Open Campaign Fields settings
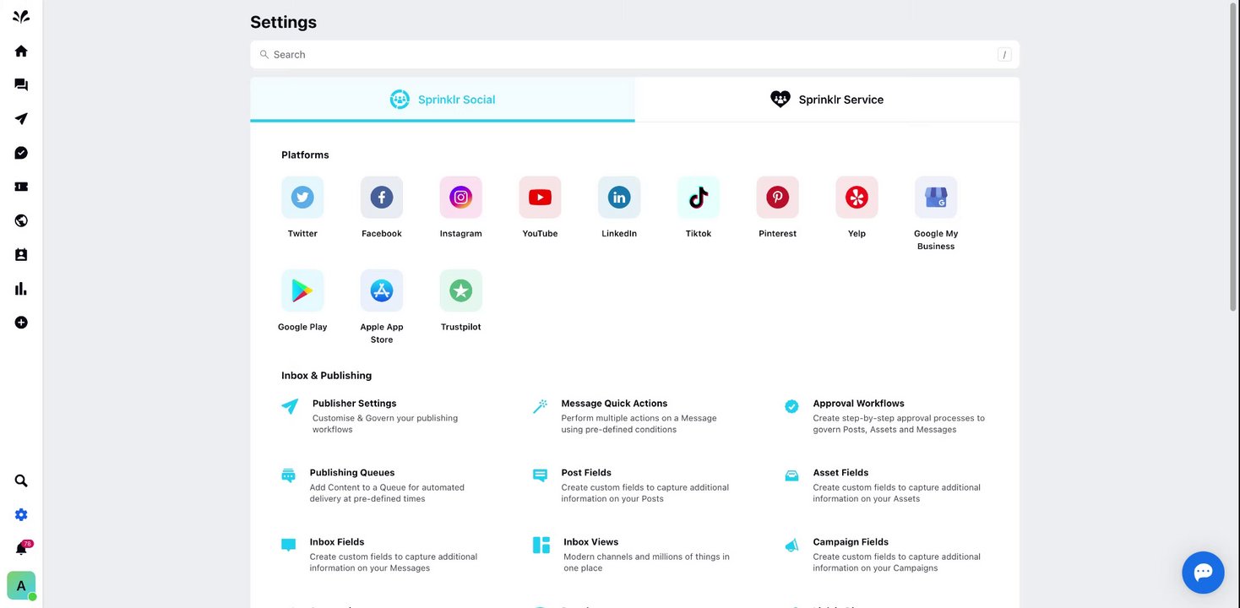The image size is (1240, 608). 851,542
